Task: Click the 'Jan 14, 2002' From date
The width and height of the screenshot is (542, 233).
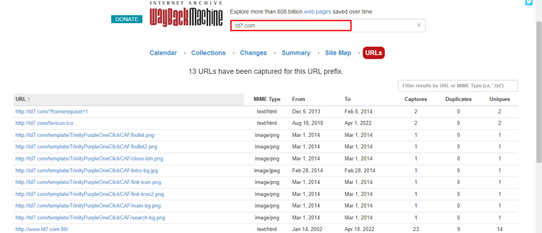Action: point(308,229)
